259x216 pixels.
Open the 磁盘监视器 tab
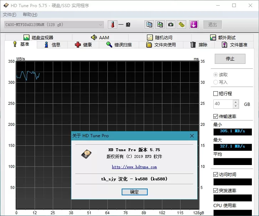38,37
